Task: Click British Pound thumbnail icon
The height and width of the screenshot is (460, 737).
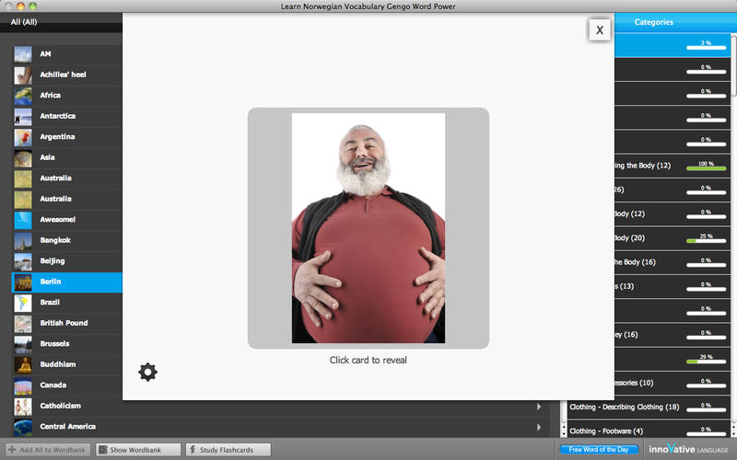Action: [x=23, y=323]
